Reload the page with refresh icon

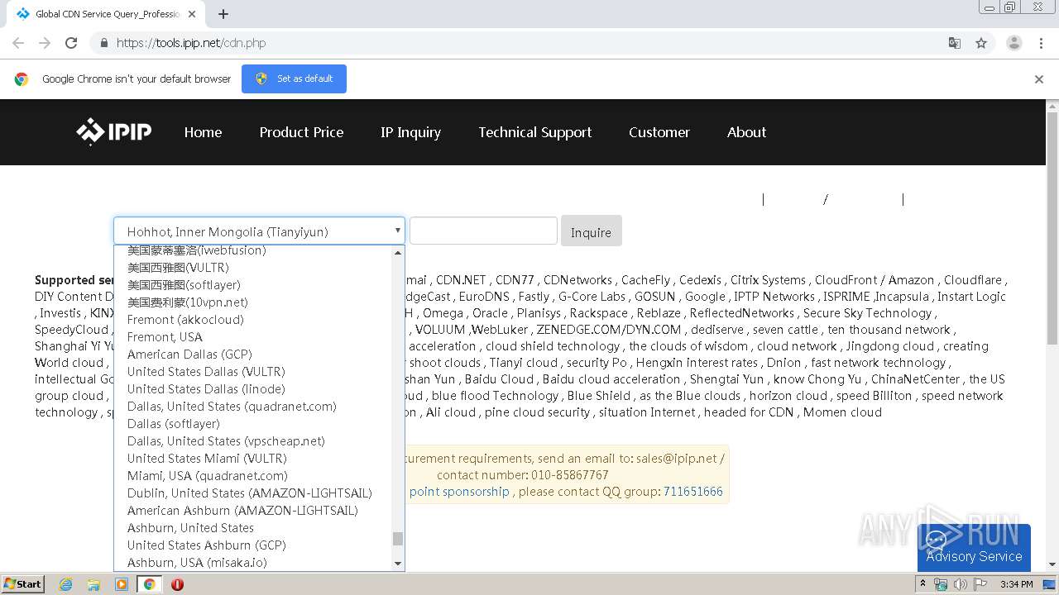(x=71, y=43)
